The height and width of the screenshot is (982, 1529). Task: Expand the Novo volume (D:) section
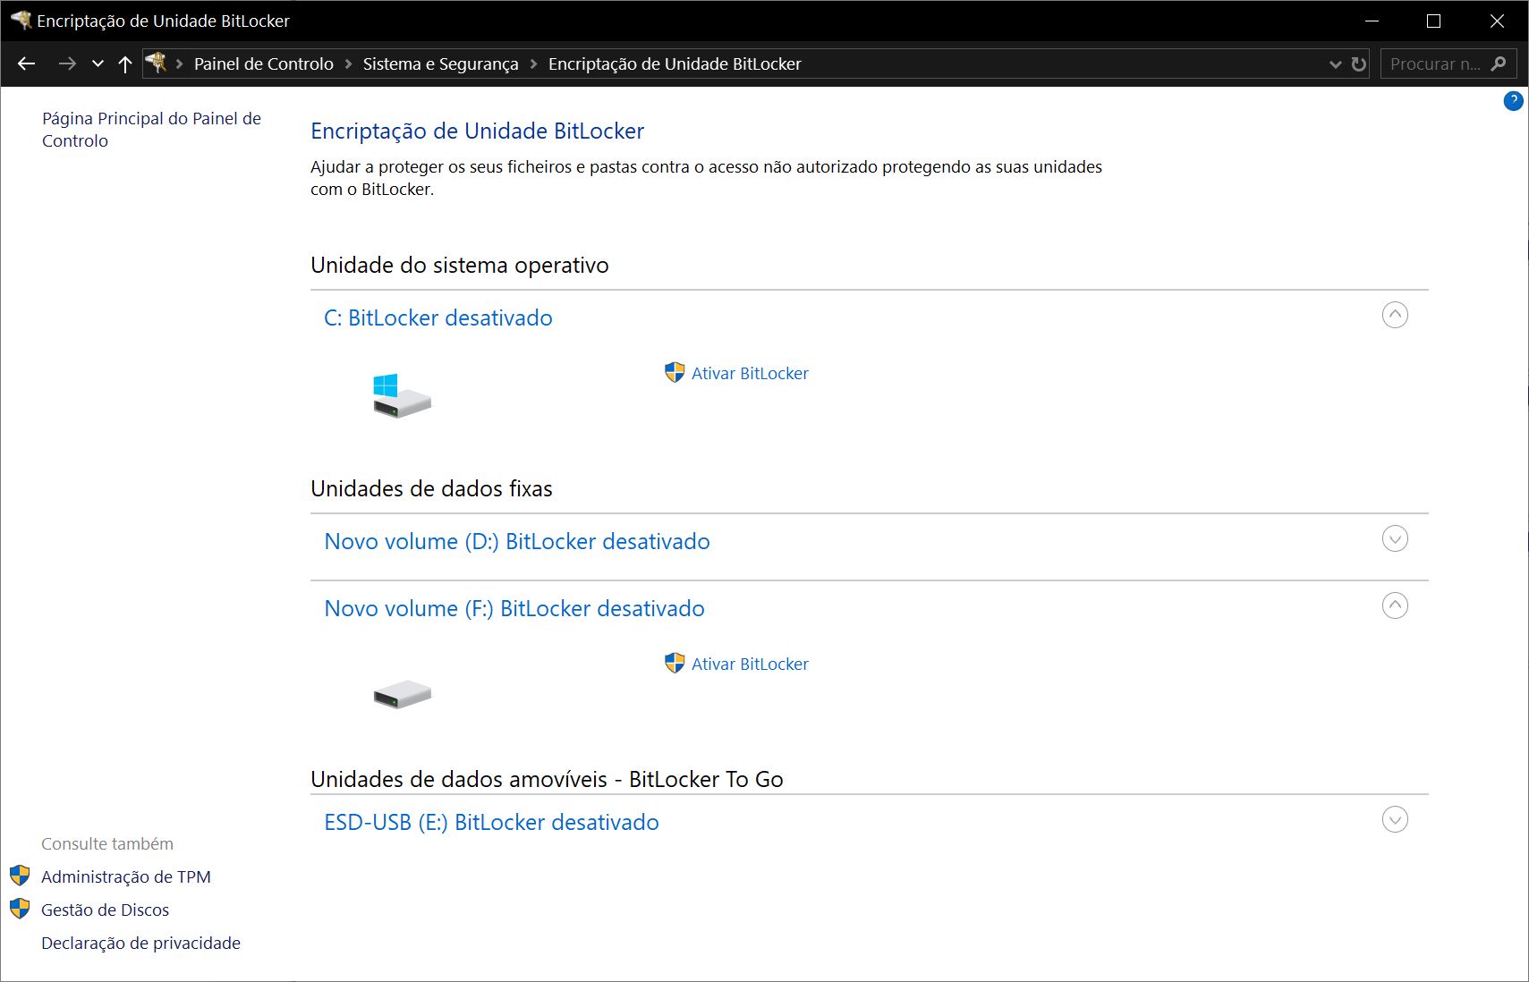click(1395, 538)
